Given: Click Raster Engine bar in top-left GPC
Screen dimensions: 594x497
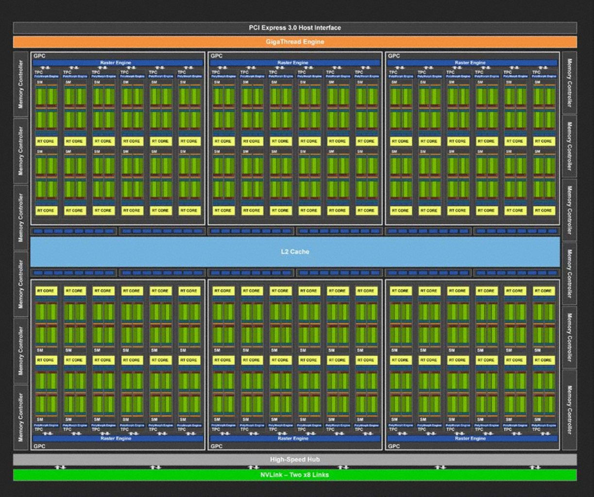Looking at the screenshot, I should click(118, 63).
